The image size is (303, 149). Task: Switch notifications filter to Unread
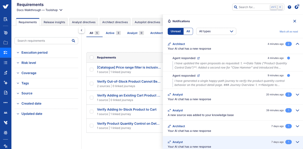click(x=175, y=31)
